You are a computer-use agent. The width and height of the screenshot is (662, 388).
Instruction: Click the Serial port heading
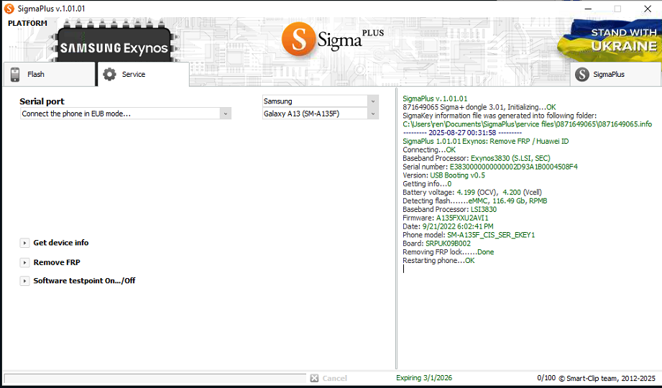coord(42,101)
